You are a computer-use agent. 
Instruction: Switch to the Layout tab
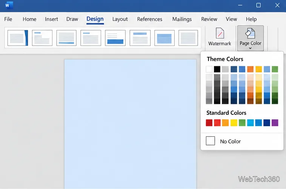pyautogui.click(x=120, y=19)
